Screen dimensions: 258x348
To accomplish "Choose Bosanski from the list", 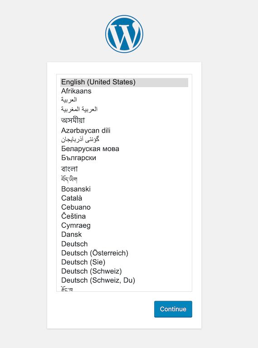I will pyautogui.click(x=124, y=189).
